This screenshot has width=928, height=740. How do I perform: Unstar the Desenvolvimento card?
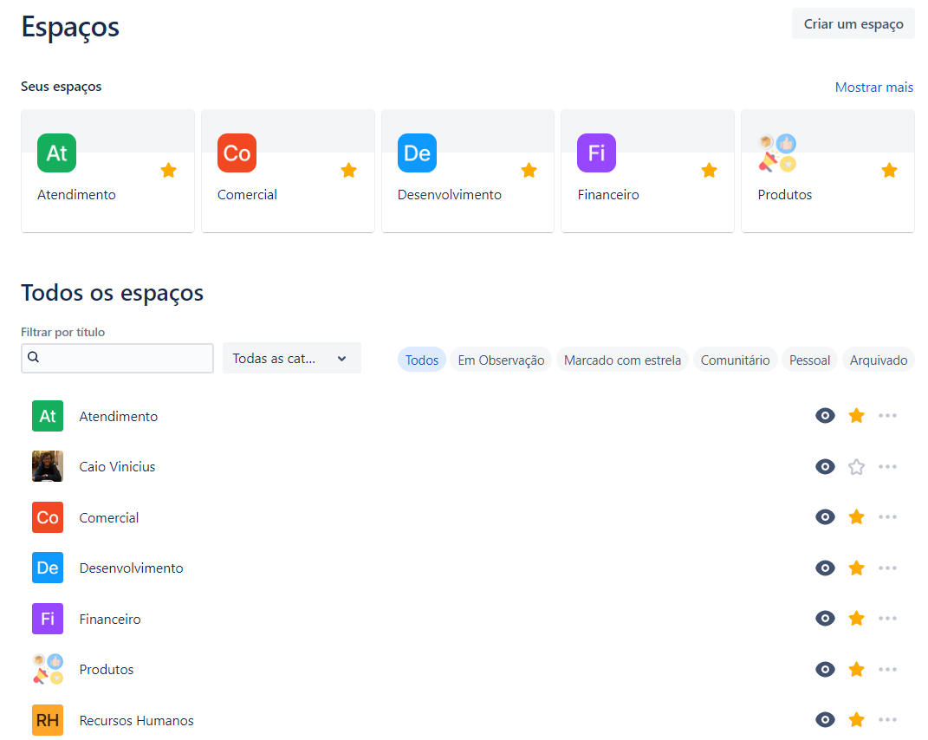(529, 171)
